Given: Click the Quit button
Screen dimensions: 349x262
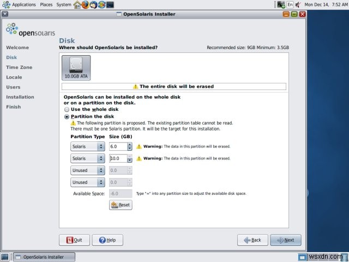Looking at the screenshot, I should click(x=74, y=240).
